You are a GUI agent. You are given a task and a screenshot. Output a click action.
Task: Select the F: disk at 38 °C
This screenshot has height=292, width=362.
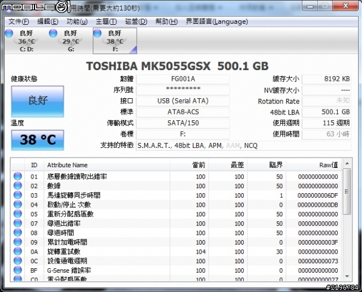pos(115,41)
